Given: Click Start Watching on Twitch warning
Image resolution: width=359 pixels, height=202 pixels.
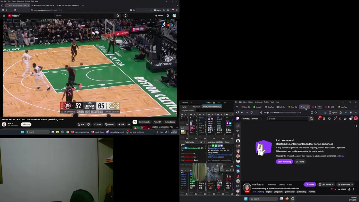Looking at the screenshot, I should [284, 162].
